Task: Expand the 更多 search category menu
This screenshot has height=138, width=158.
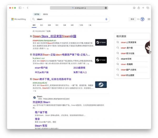Action: [81, 25]
